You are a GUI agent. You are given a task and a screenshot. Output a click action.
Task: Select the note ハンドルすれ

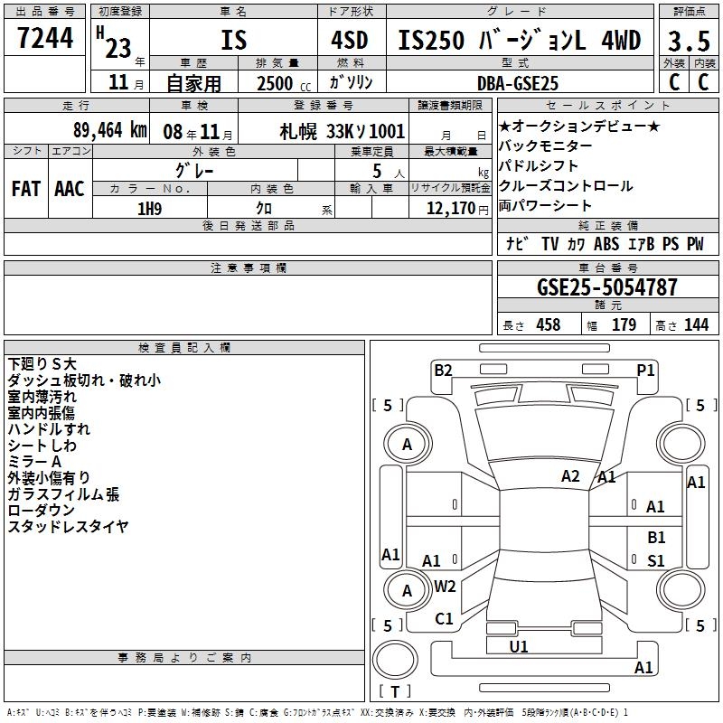pos(49,428)
